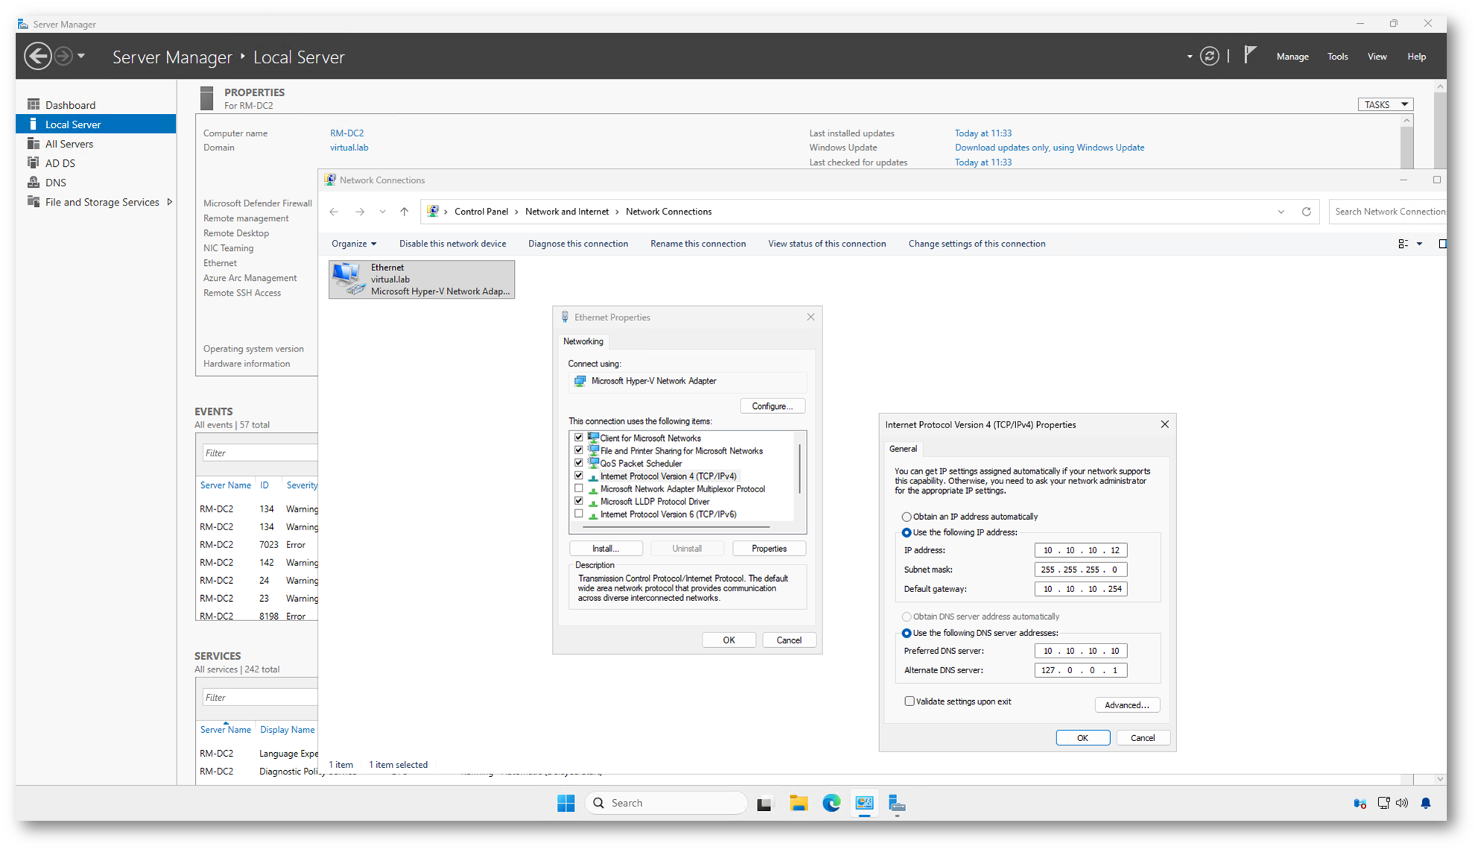Enable Microsoft Network Adapter Multiplexor Protocol checkbox
This screenshot has height=852, width=1478.
pyautogui.click(x=579, y=489)
